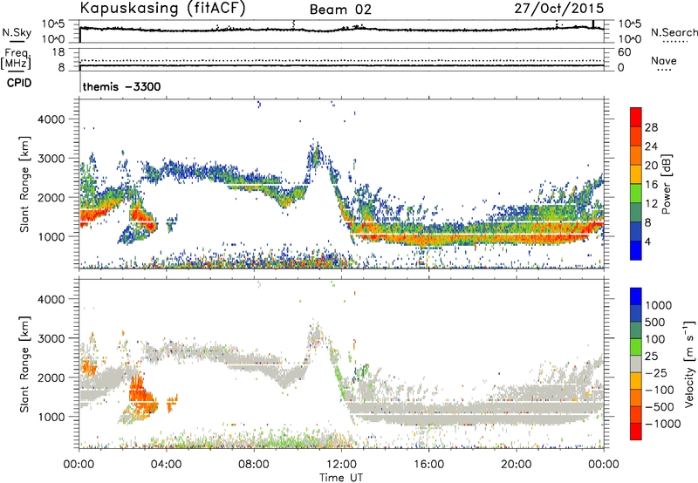
Task: Click the 'Freq. [MHz]' axis label
Action: (17, 58)
